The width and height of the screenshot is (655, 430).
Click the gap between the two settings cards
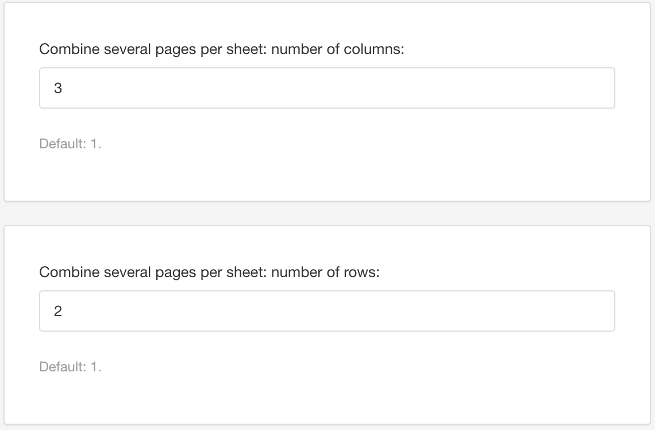coord(327,212)
